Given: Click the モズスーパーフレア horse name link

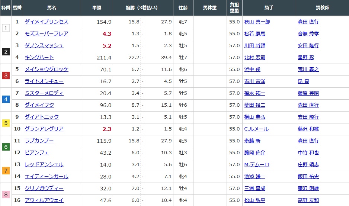Looking at the screenshot, I should tap(46, 34).
